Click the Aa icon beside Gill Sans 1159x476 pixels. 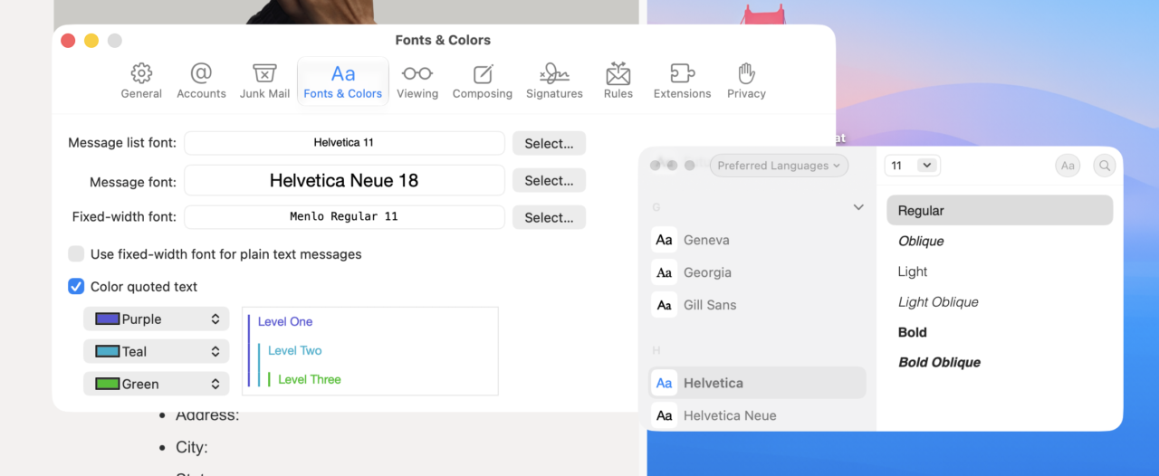664,305
